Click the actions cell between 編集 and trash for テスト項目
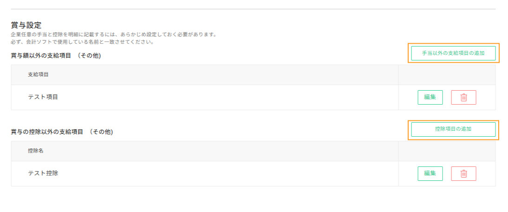 click(447, 97)
